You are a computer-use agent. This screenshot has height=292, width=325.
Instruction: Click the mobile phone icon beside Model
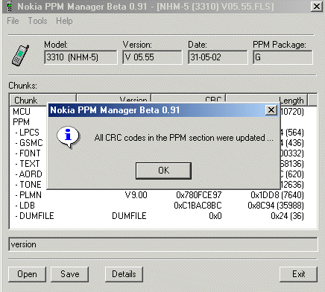21,55
